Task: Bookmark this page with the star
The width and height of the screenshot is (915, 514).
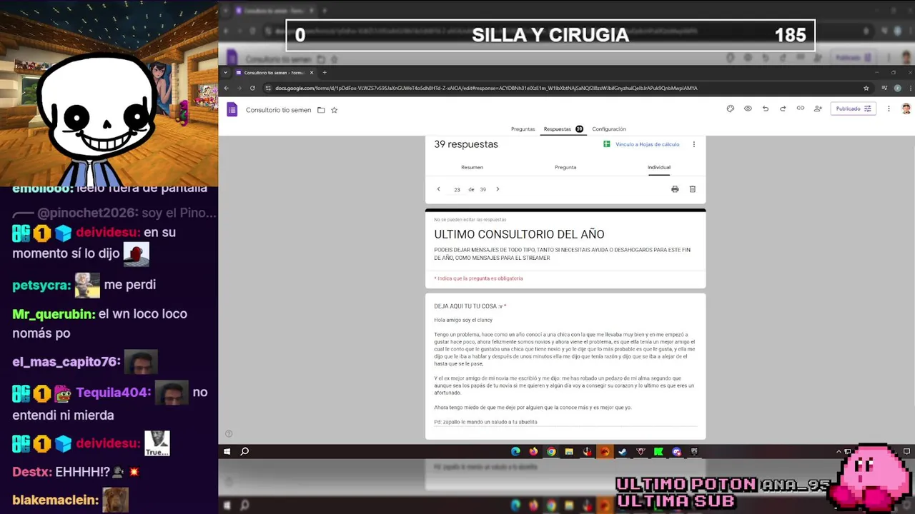Action: point(866,88)
